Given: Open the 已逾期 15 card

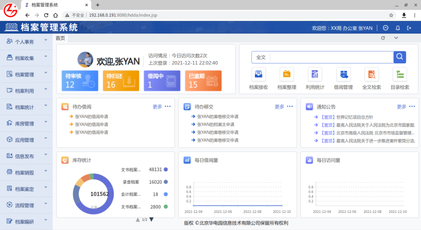Looking at the screenshot, I should coord(203,81).
